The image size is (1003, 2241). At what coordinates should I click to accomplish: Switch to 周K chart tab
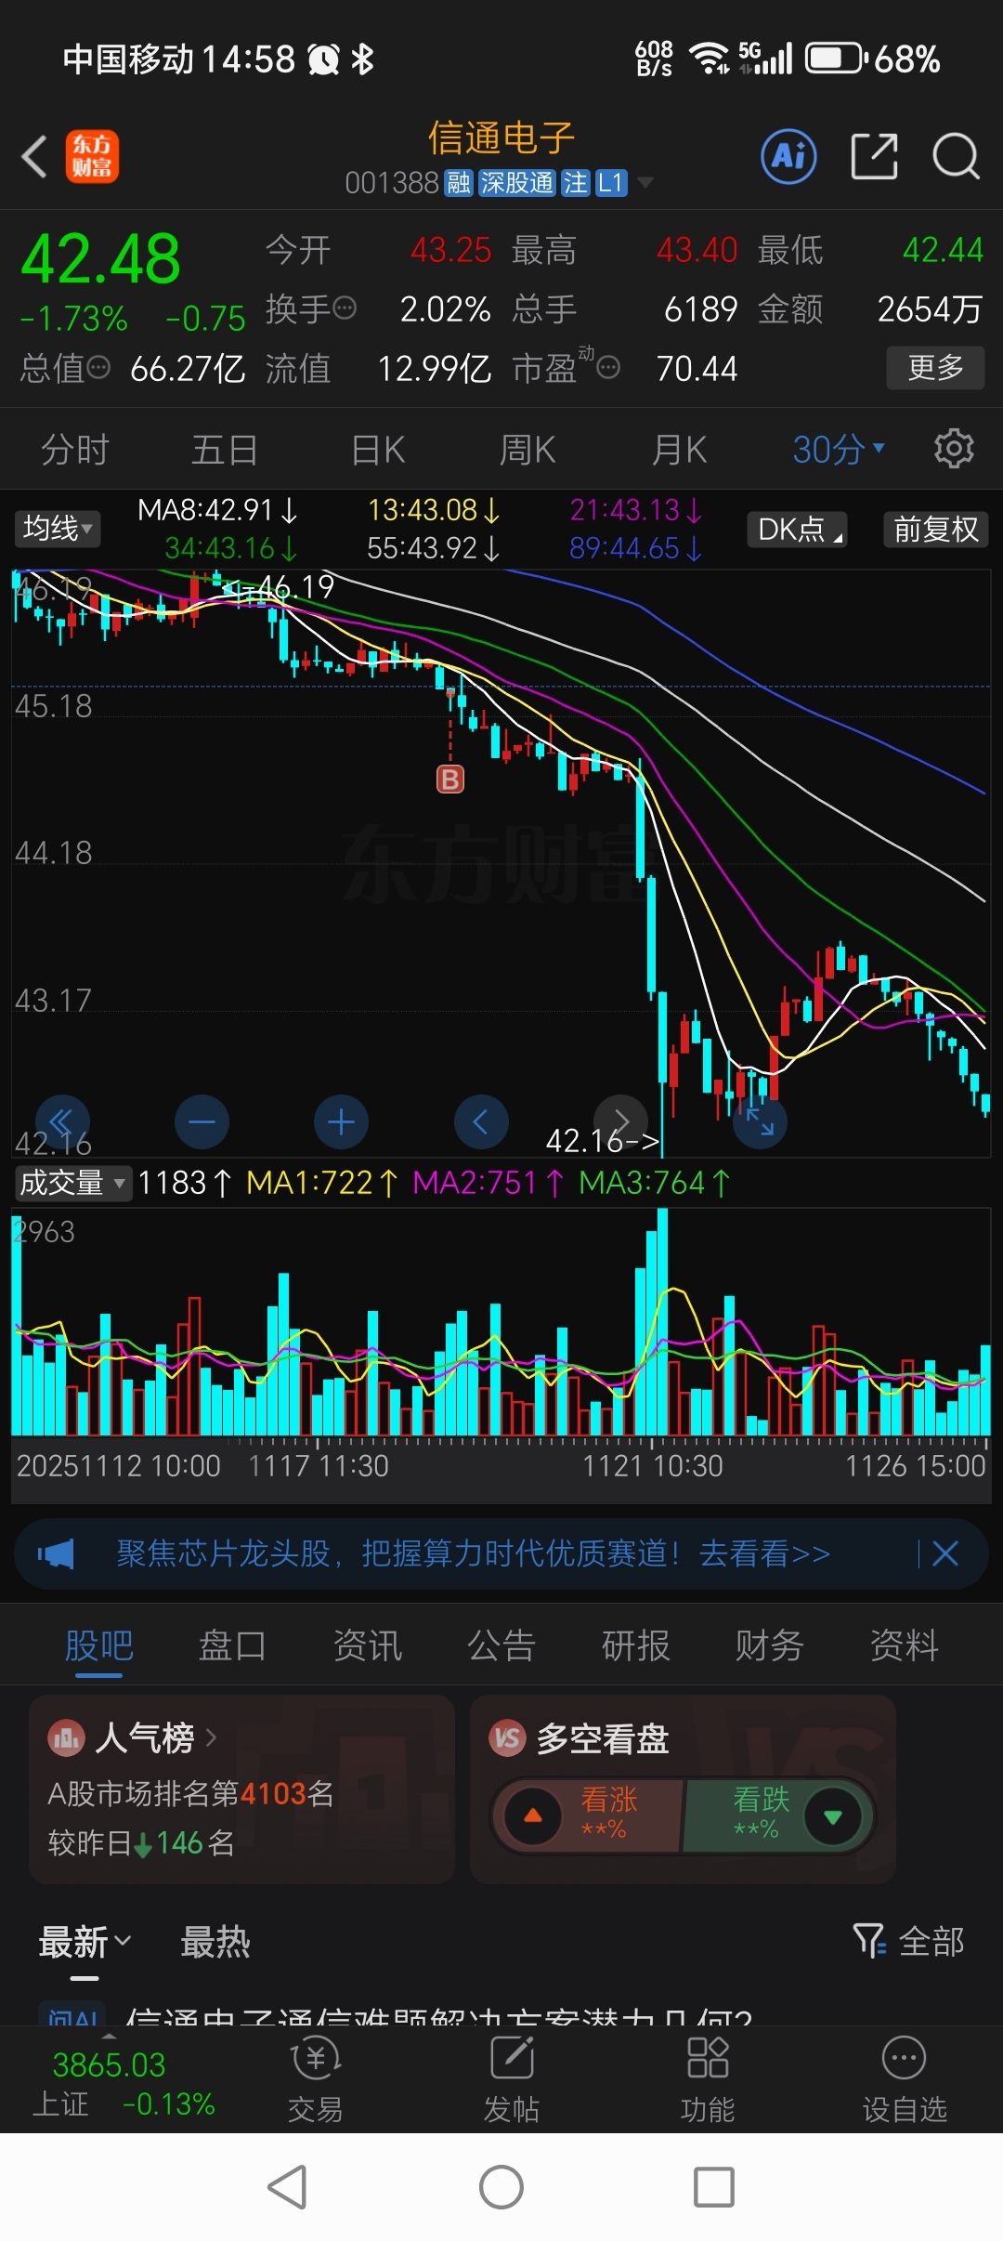(528, 450)
